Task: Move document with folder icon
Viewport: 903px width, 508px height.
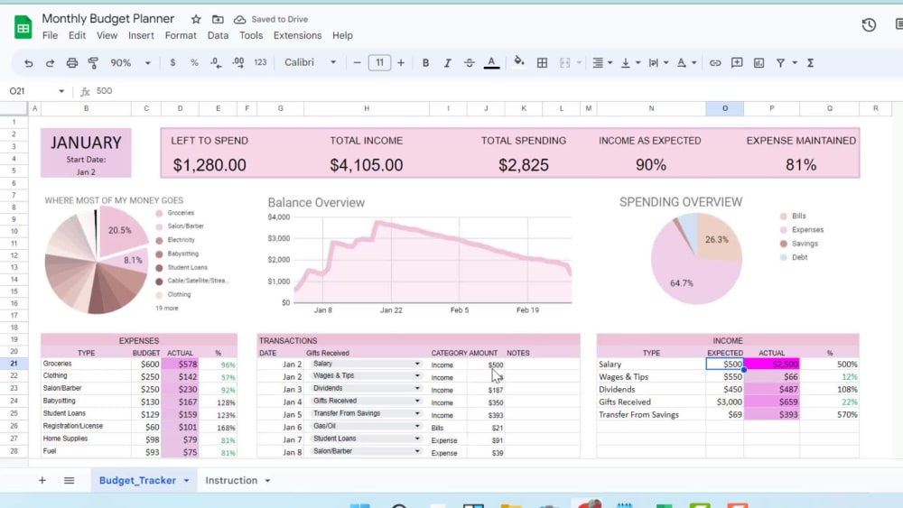Action: 218,19
